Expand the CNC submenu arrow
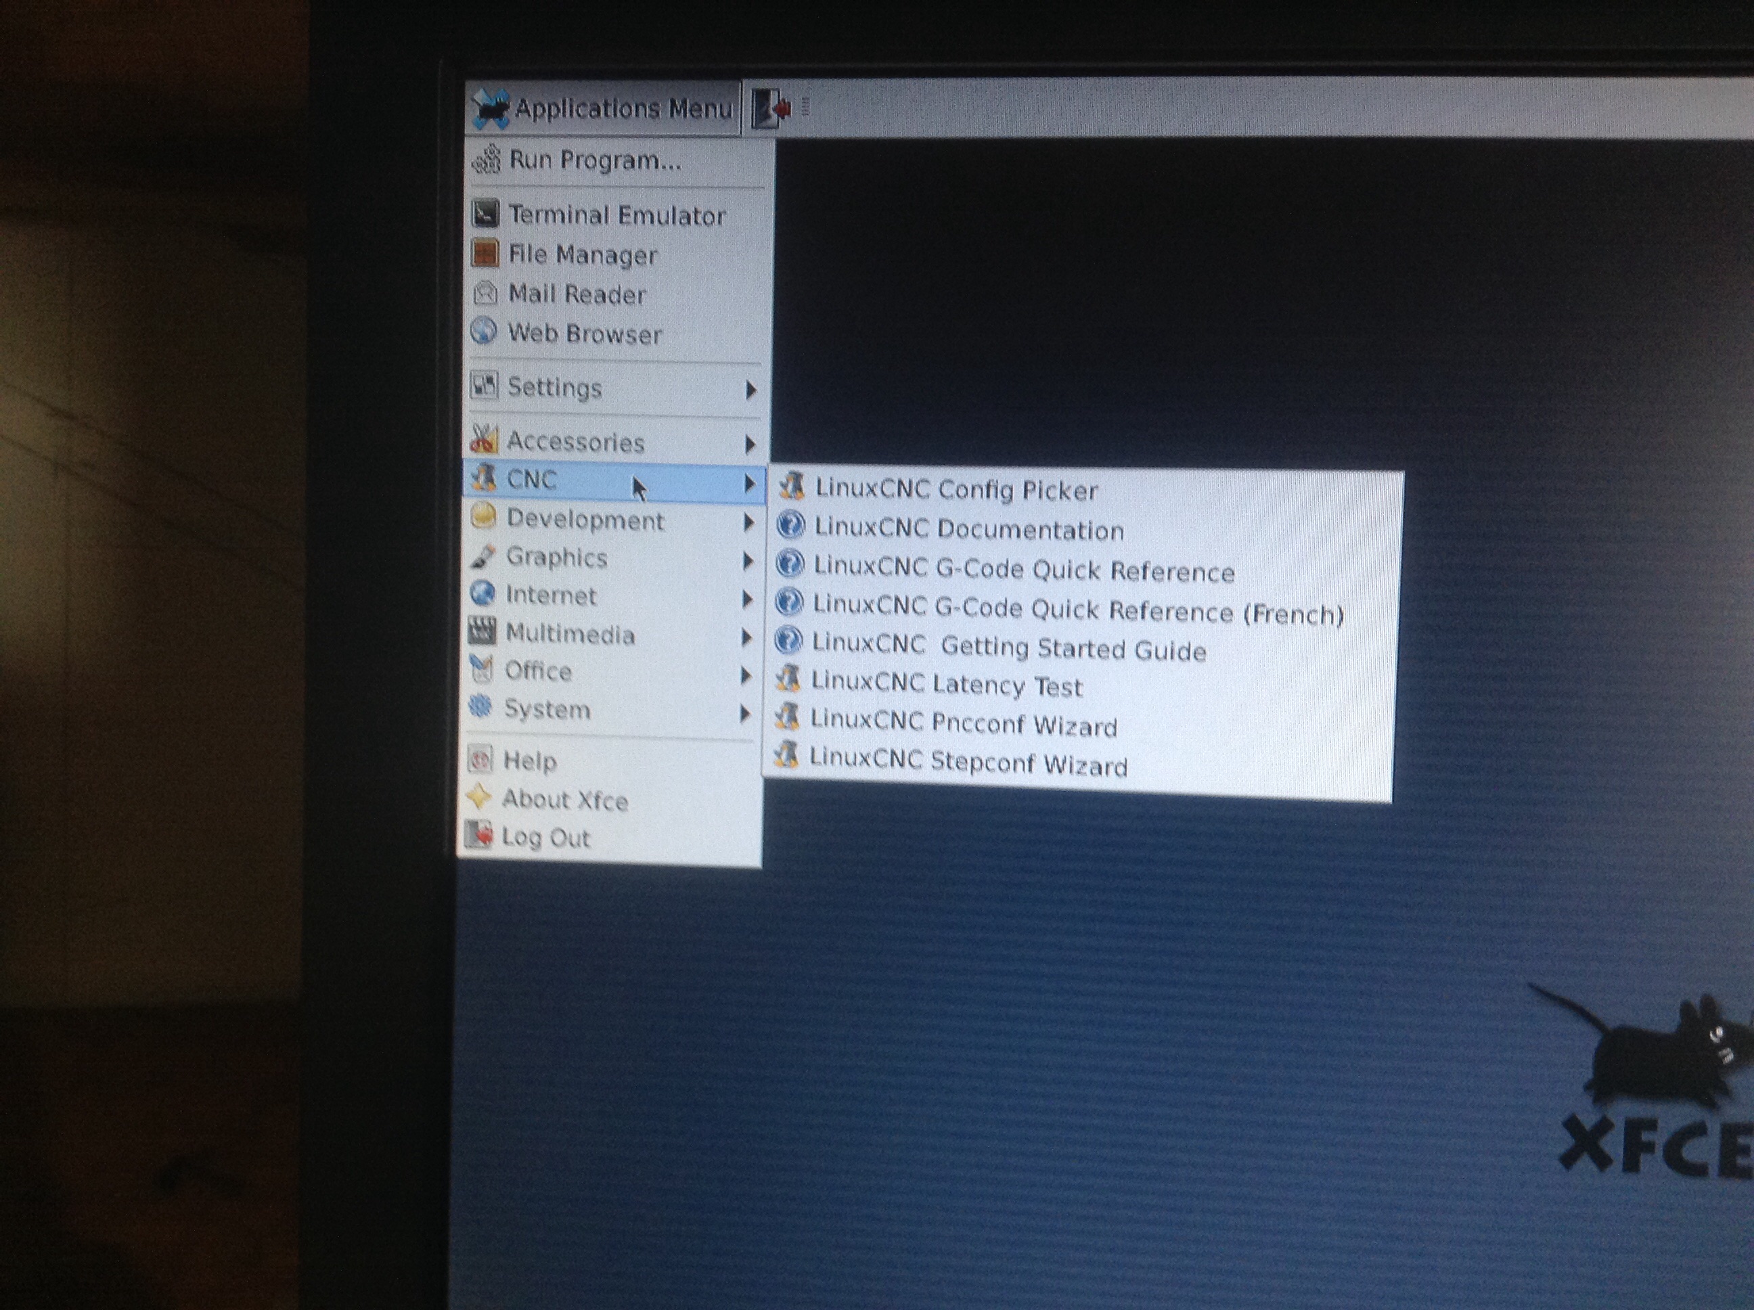The image size is (1754, 1310). pos(749,483)
